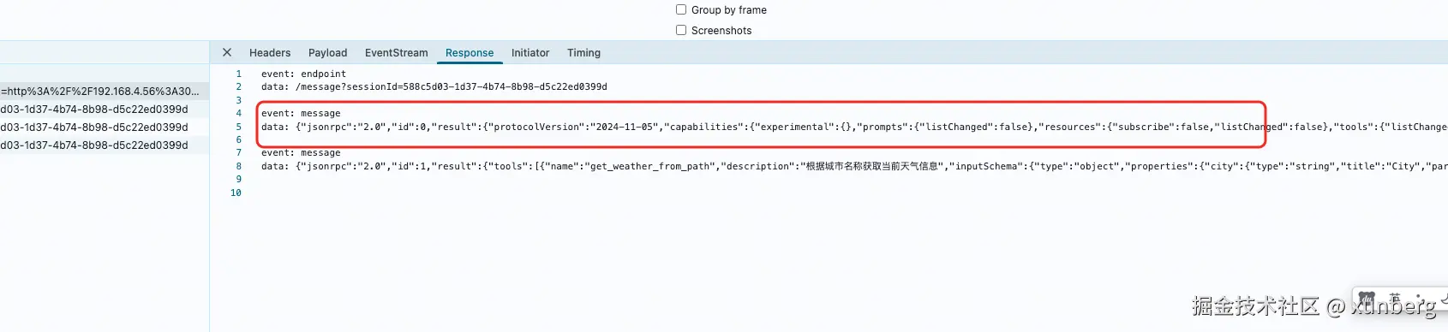Click line number 5 in the gutter
1448x332 pixels.
point(239,127)
